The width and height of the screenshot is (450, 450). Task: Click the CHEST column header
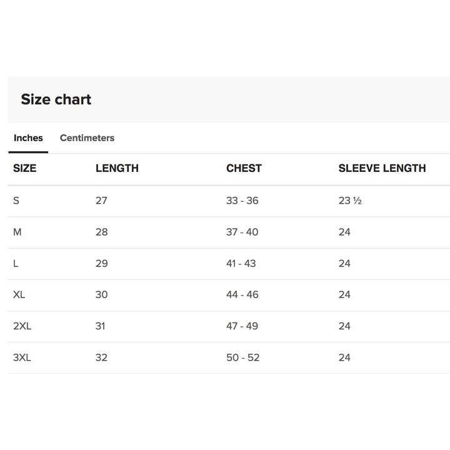(x=244, y=168)
